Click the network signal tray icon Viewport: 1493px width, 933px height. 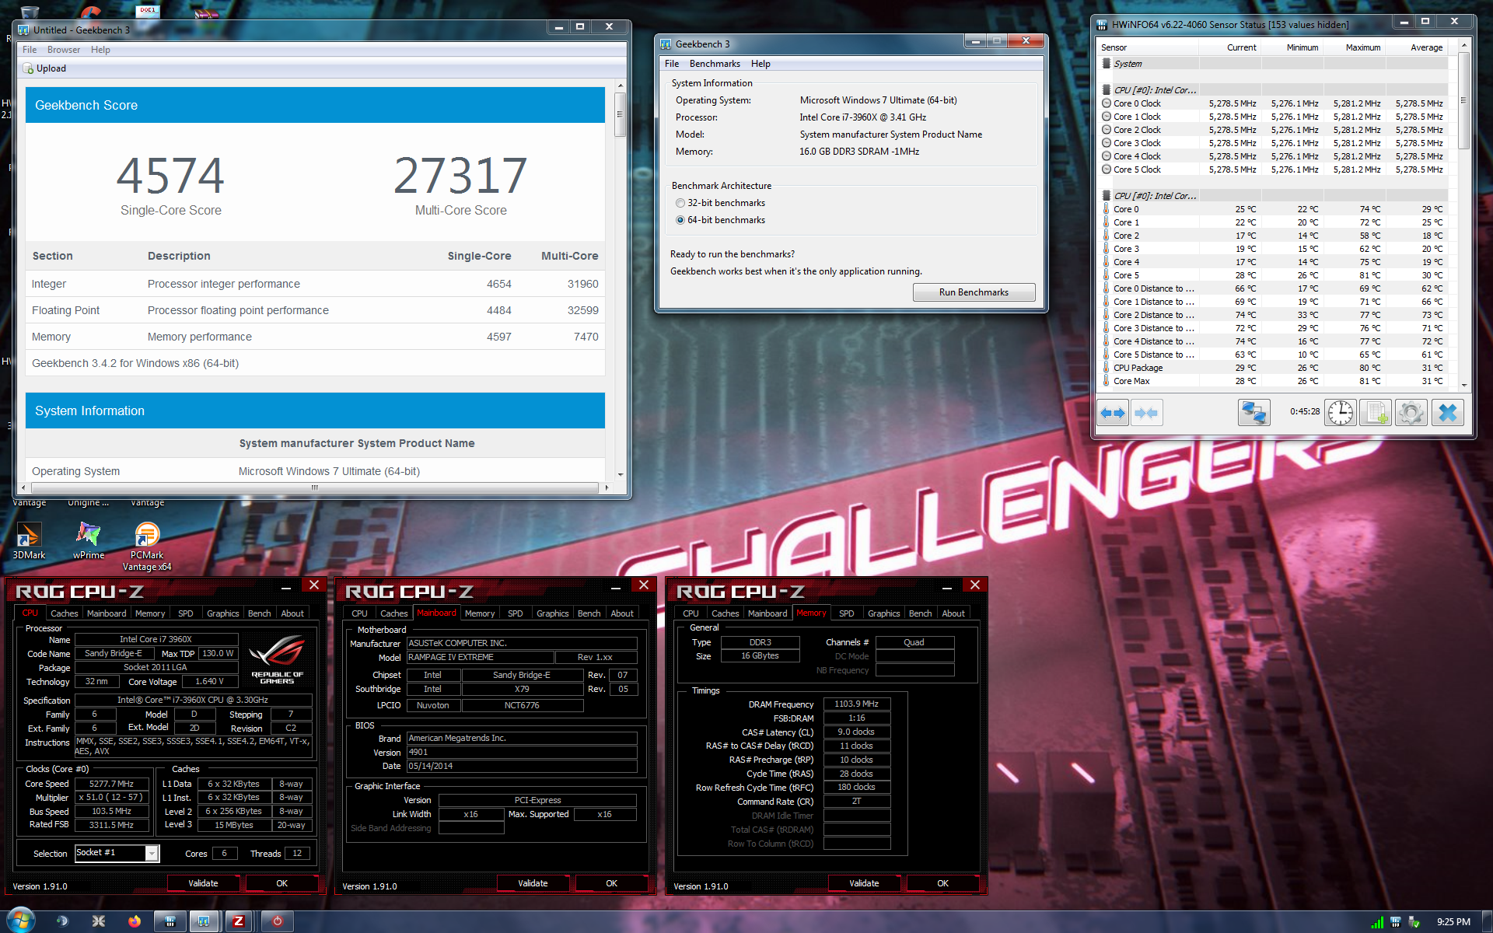pos(1377,922)
